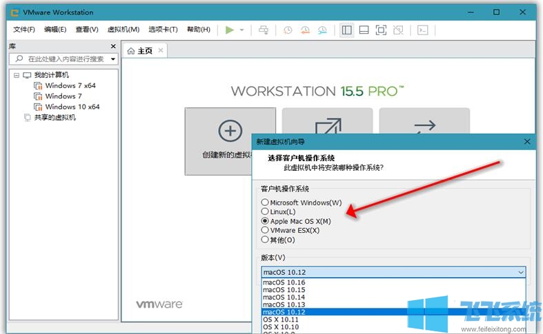Click the Windows 7 VM icon in library
This screenshot has height=334, width=543.
pos(38,96)
